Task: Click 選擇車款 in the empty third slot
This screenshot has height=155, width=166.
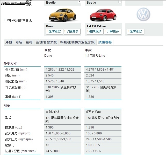Action: (x=135, y=31)
